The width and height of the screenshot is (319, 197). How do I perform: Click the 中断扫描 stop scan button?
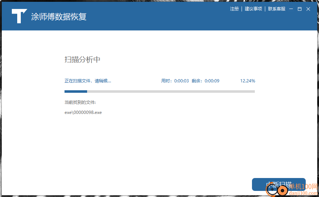click(279, 184)
